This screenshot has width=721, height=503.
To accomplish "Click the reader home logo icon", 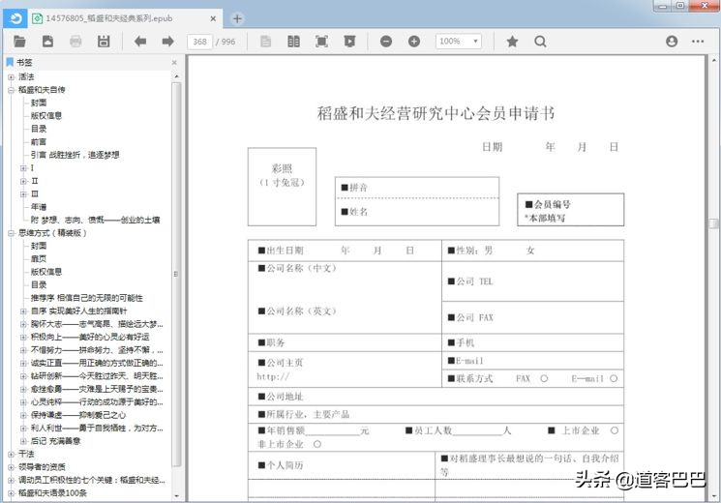I will [15, 18].
